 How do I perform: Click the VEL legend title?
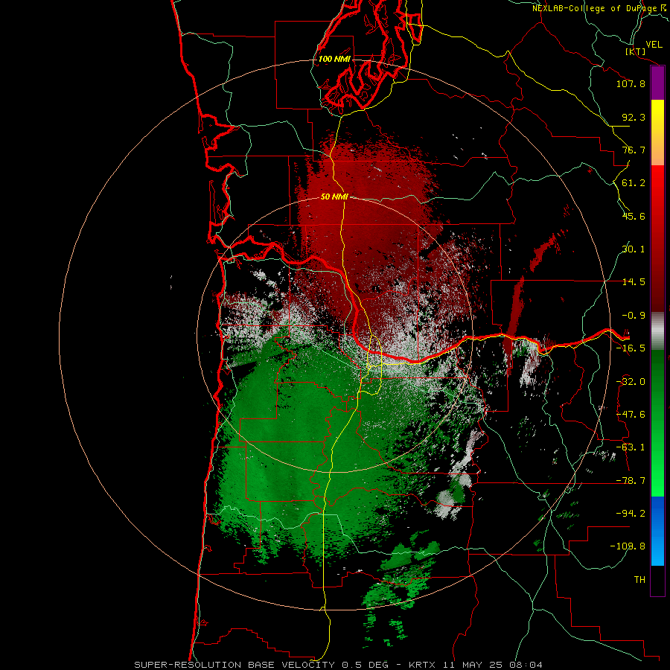coord(654,45)
